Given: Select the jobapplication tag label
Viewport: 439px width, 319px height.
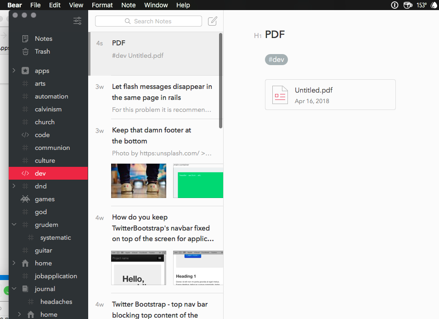Looking at the screenshot, I should point(56,276).
